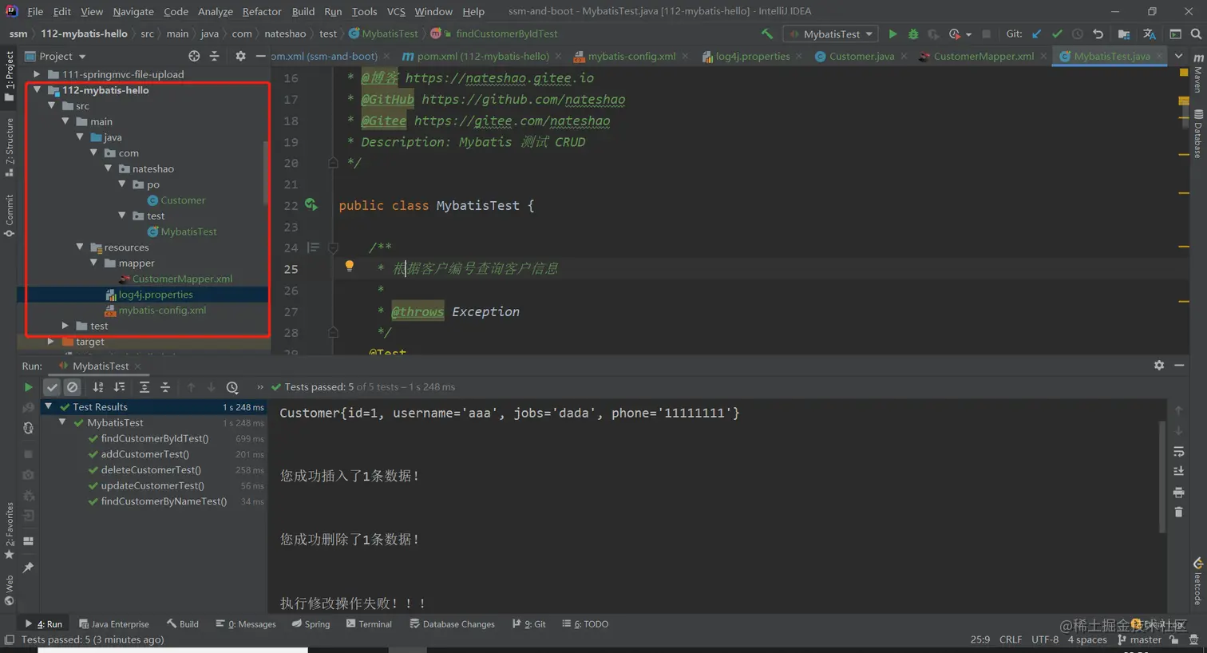1207x653 pixels.
Task: Run MybatisTest with green play icon
Action: pyautogui.click(x=892, y=34)
